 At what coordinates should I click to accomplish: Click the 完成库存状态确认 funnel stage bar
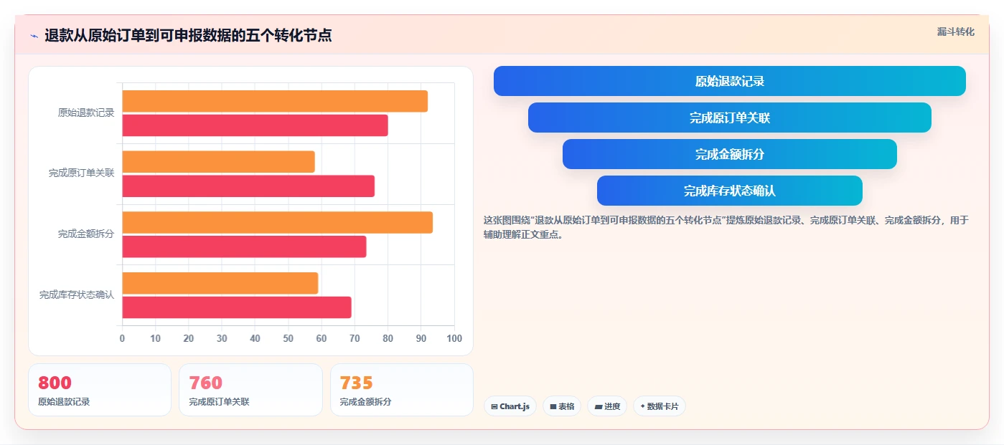point(729,191)
